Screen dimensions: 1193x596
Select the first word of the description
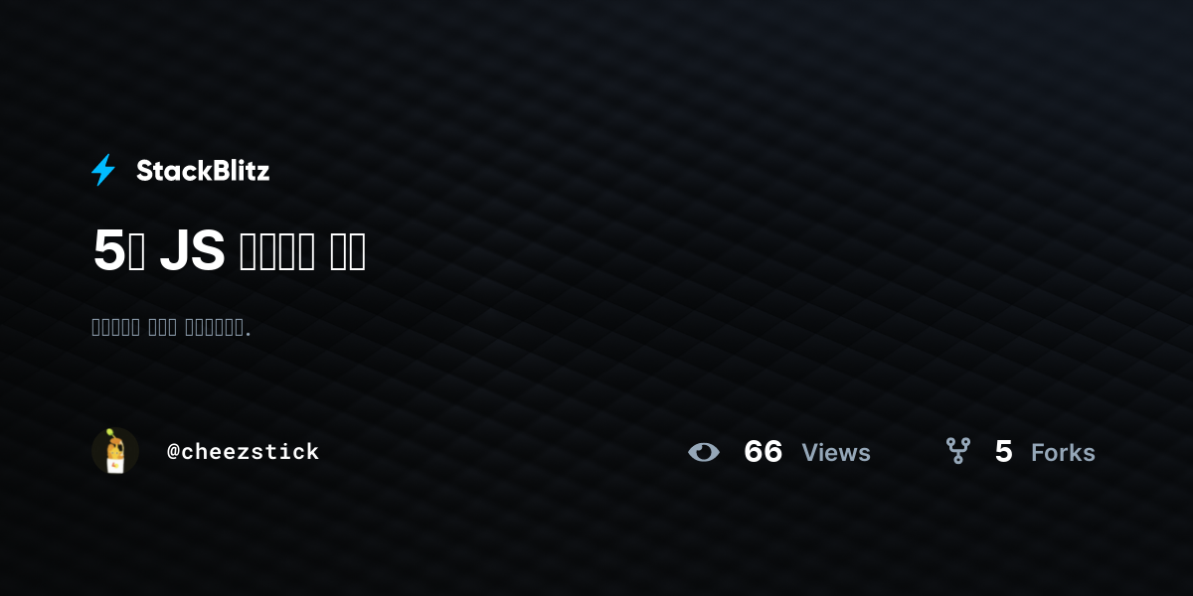tap(116, 328)
